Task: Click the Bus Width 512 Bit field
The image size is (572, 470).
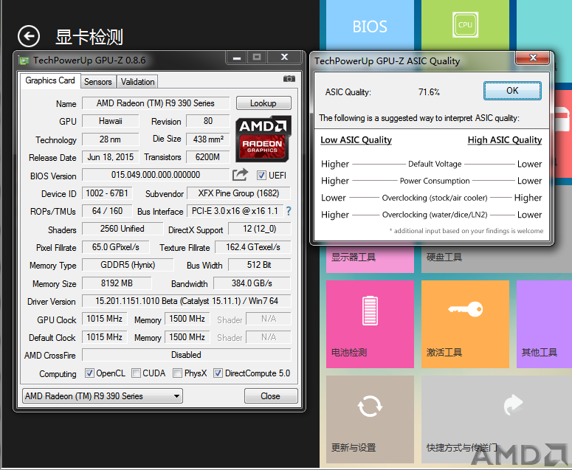Action: (259, 265)
